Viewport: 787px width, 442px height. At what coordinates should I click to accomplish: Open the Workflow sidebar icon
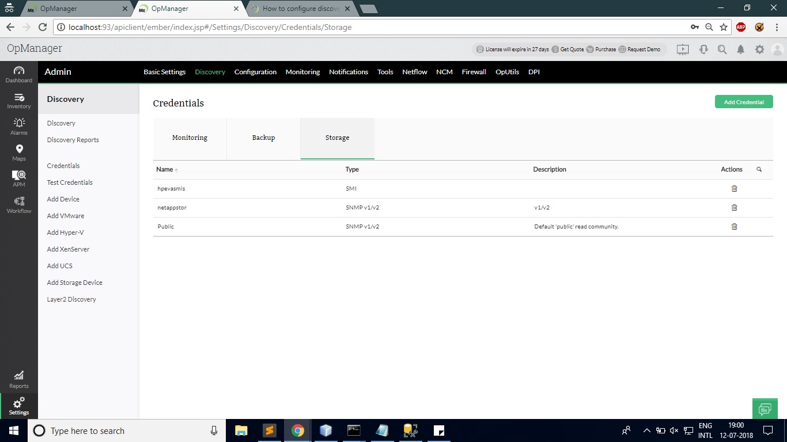(x=19, y=205)
